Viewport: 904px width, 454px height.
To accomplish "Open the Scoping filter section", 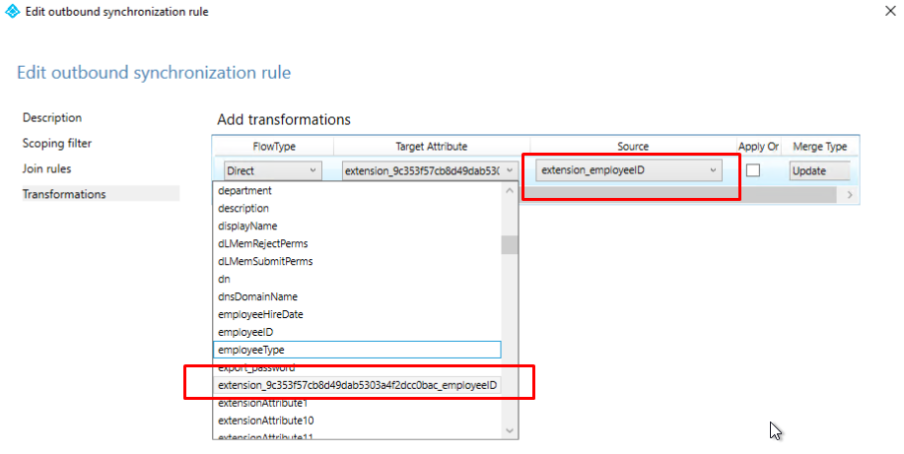I will 57,143.
